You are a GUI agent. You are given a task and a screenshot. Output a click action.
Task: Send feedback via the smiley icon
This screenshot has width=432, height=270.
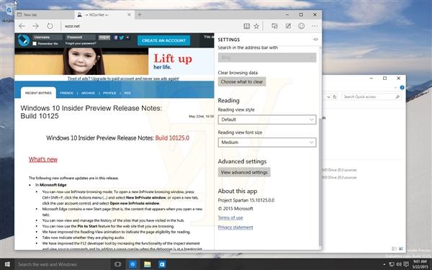coord(302,26)
